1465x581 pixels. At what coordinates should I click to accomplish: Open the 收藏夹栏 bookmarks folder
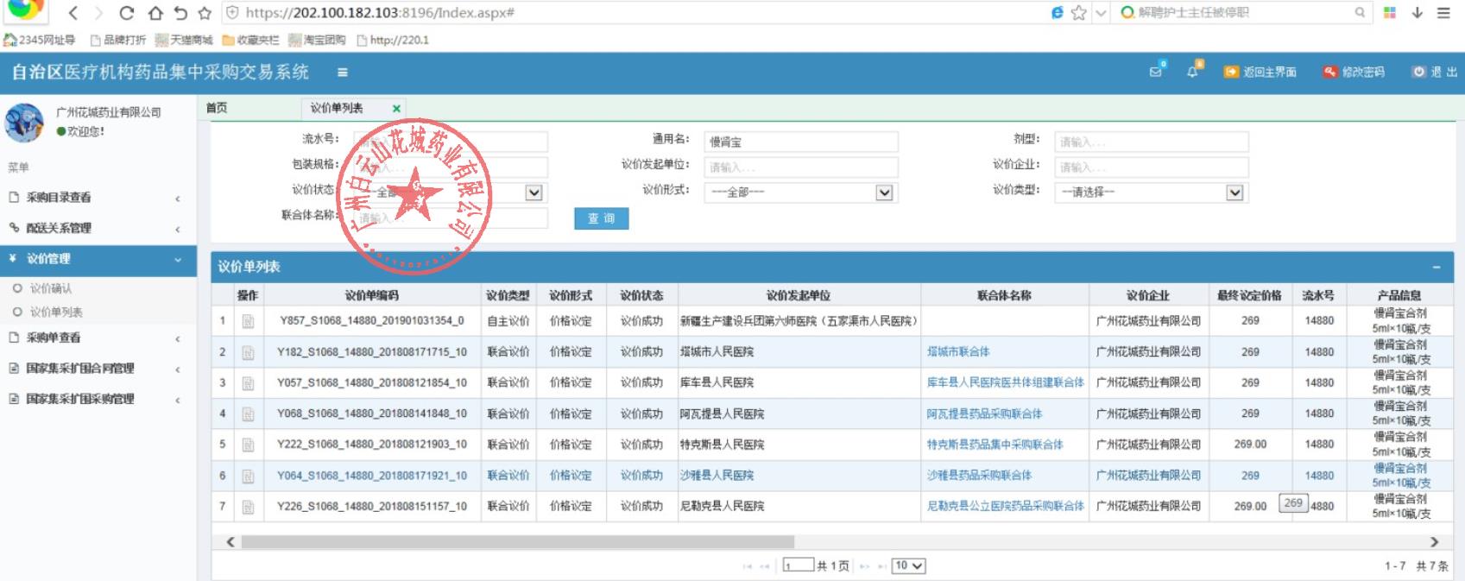(251, 40)
